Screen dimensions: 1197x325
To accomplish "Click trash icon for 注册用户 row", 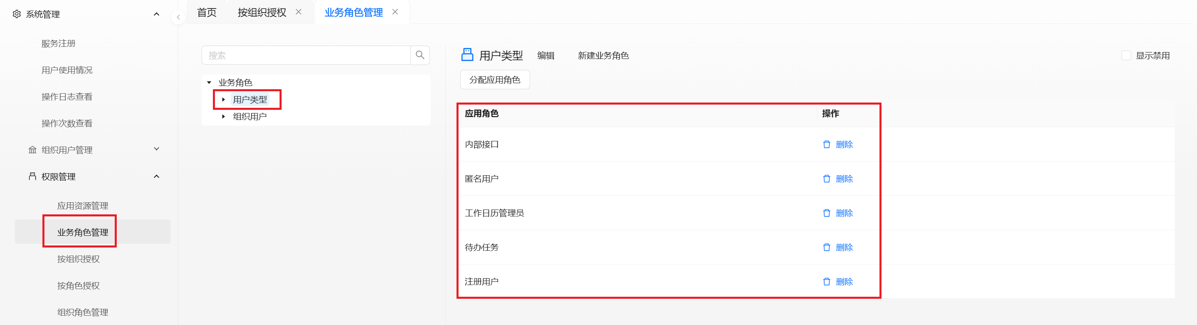I will pyautogui.click(x=827, y=282).
